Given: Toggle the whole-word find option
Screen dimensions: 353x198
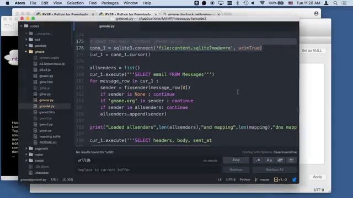Looking at the screenshot, I should click(x=291, y=160).
